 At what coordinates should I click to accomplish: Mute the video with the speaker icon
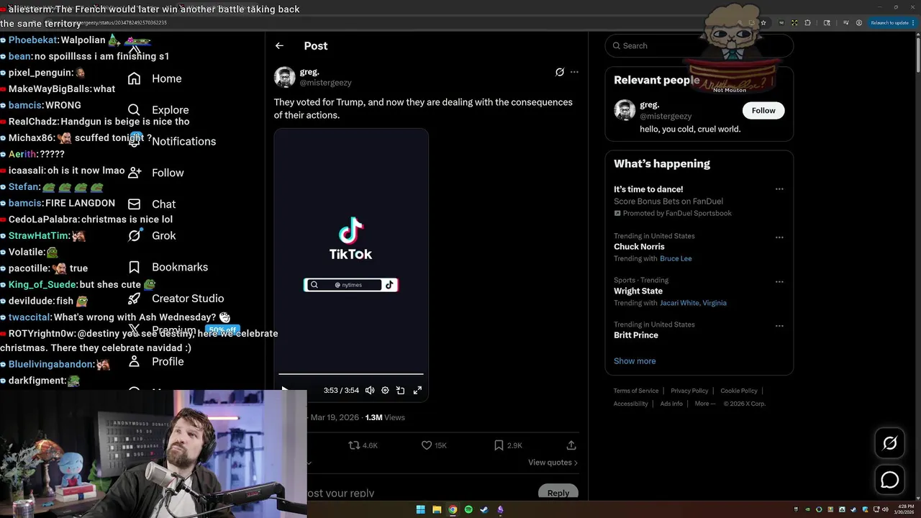tap(370, 390)
